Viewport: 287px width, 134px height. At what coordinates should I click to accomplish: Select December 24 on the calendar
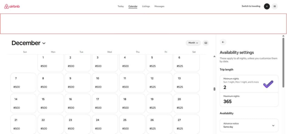(x=105, y=124)
